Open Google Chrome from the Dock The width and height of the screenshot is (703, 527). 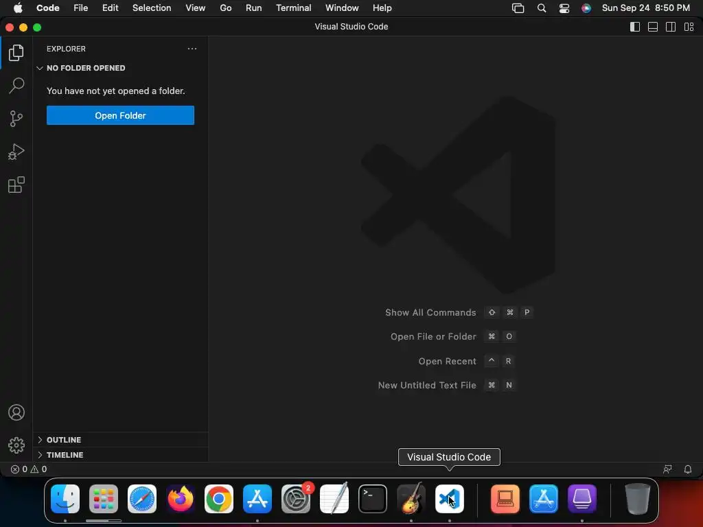219,499
